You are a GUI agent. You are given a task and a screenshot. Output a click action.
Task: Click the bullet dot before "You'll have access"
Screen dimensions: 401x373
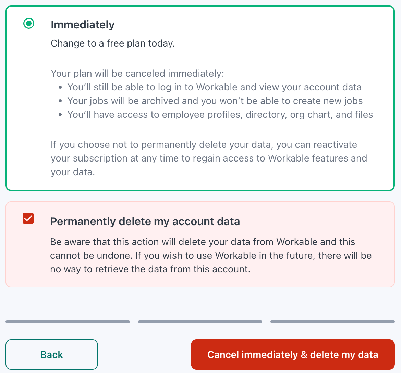coord(60,115)
